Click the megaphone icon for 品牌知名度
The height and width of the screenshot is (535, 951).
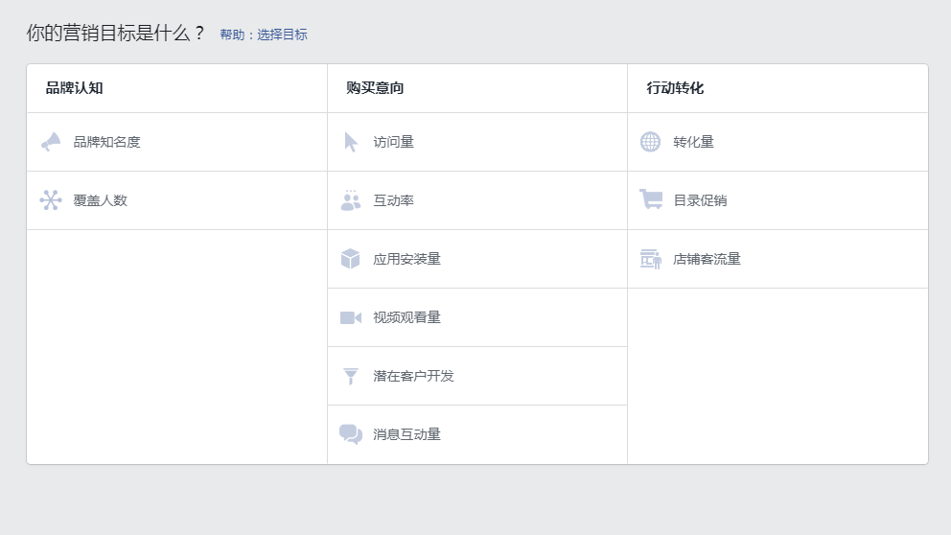point(51,142)
